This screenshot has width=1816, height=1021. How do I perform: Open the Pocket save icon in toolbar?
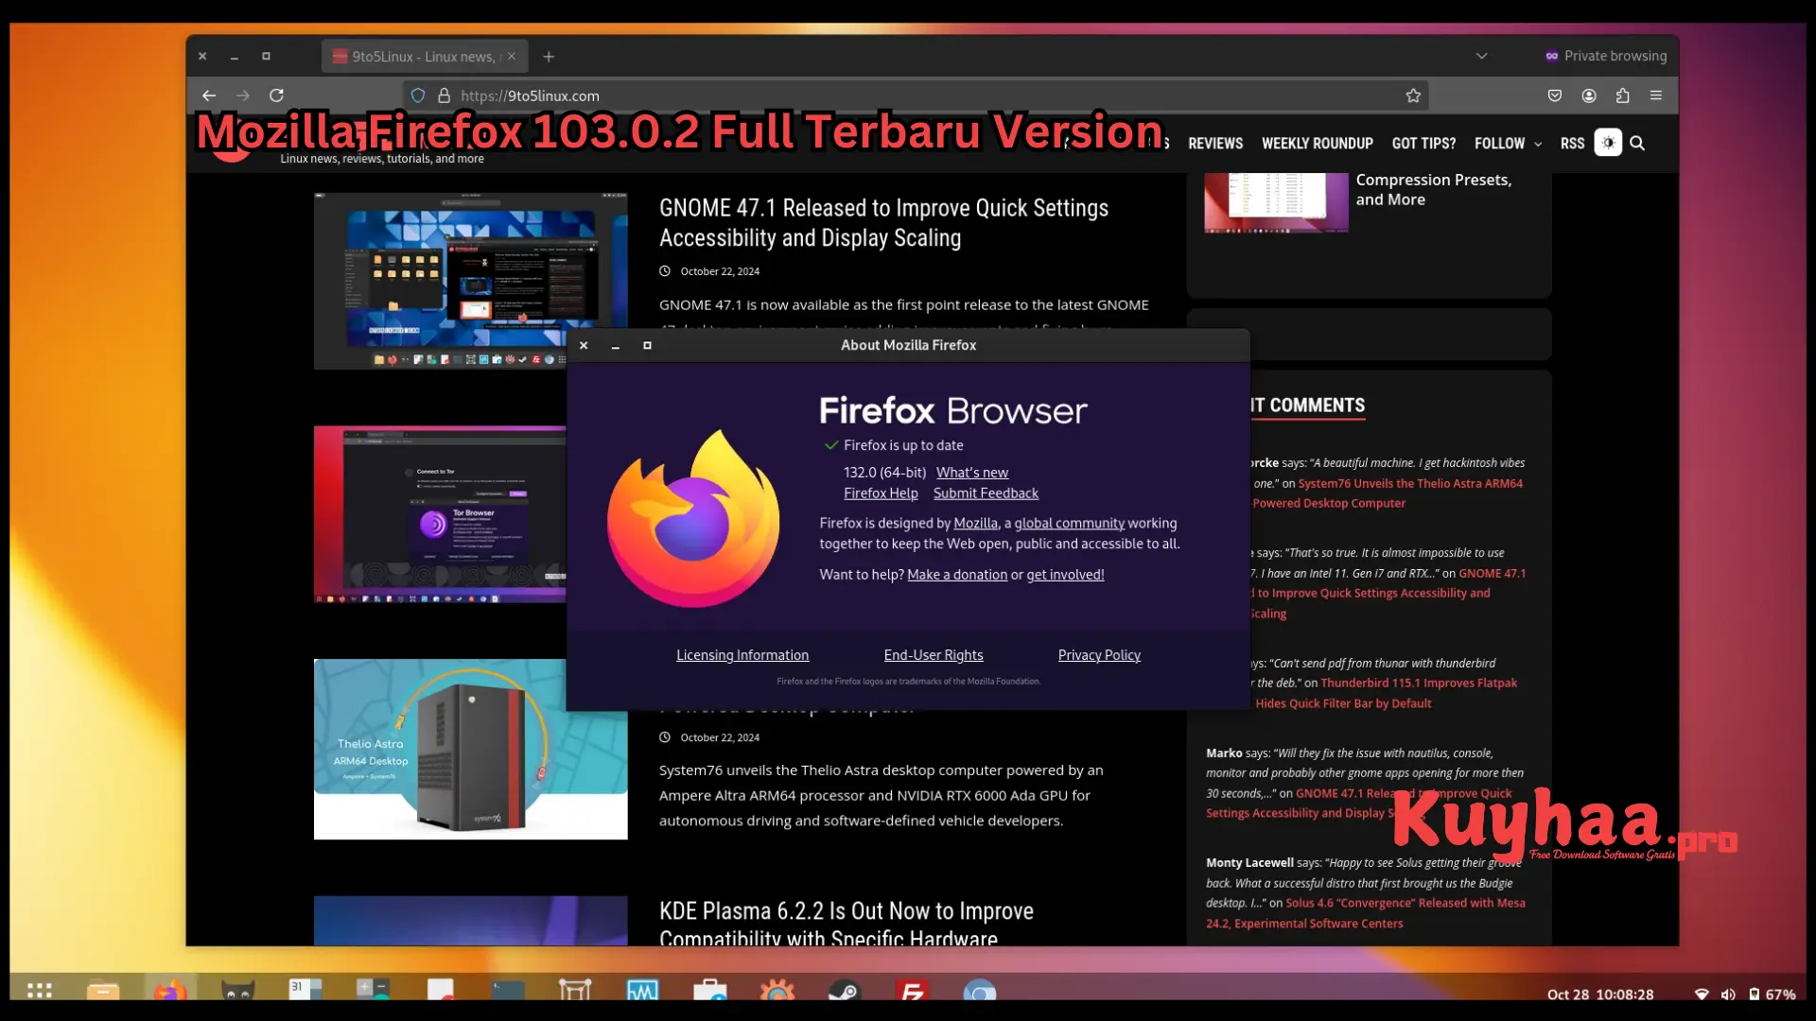tap(1555, 95)
